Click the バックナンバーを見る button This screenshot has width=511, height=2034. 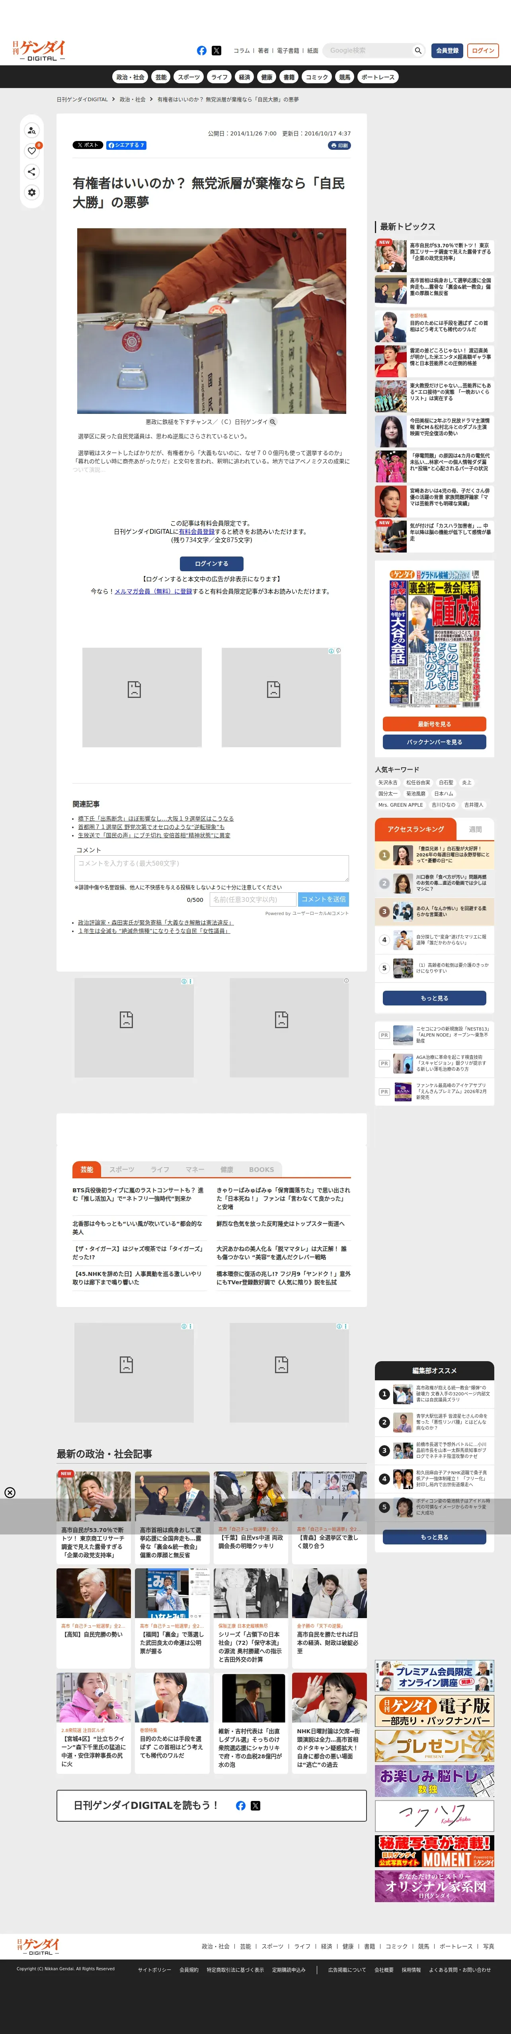[435, 742]
